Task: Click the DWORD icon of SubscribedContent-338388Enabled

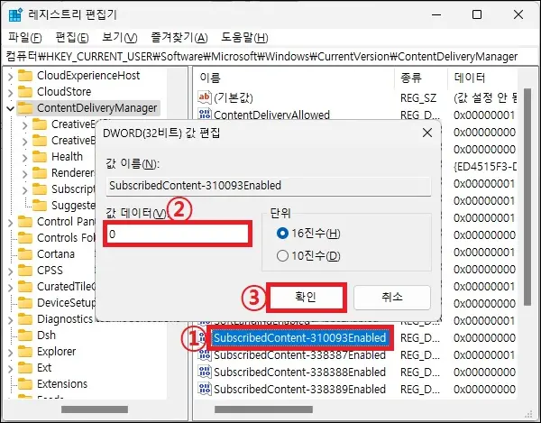Action: tap(205, 372)
